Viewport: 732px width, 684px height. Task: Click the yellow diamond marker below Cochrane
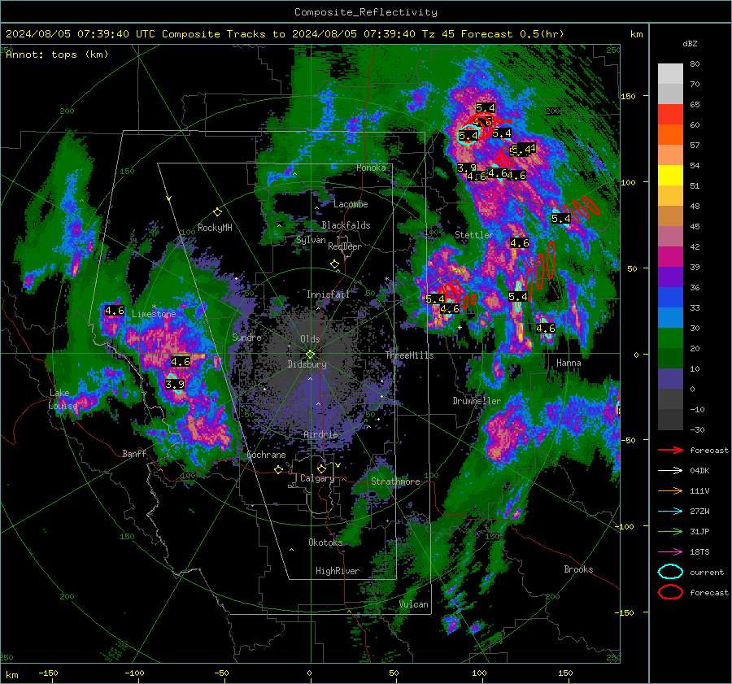pos(278,469)
